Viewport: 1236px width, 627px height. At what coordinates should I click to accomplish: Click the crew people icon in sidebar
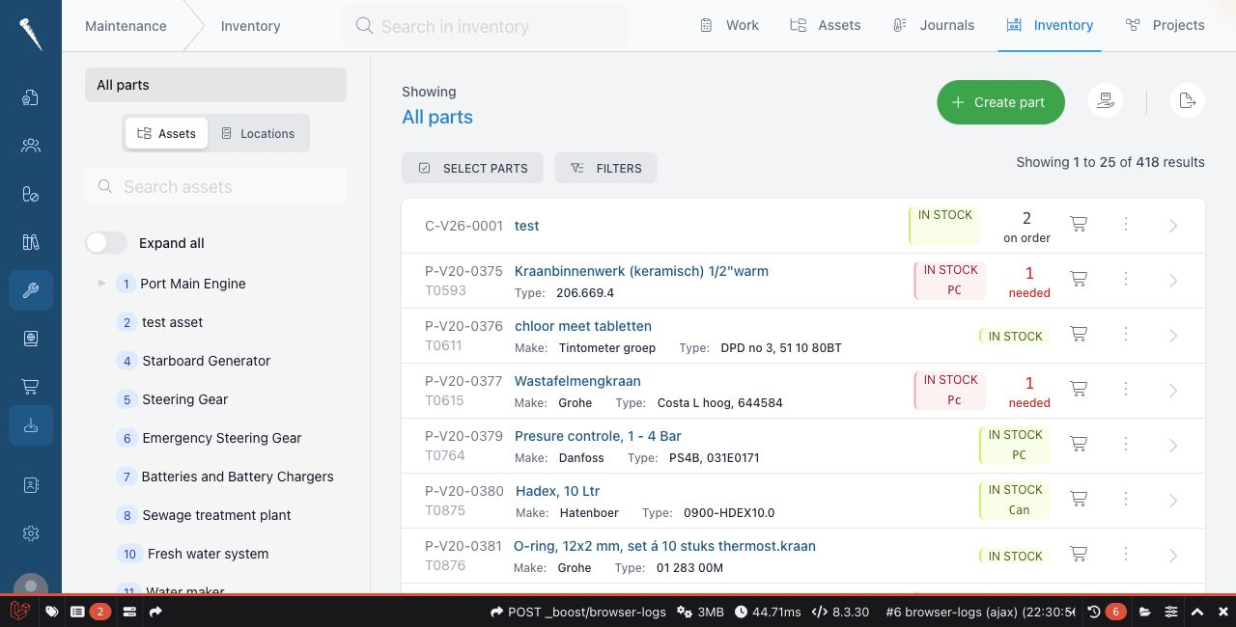(x=31, y=146)
